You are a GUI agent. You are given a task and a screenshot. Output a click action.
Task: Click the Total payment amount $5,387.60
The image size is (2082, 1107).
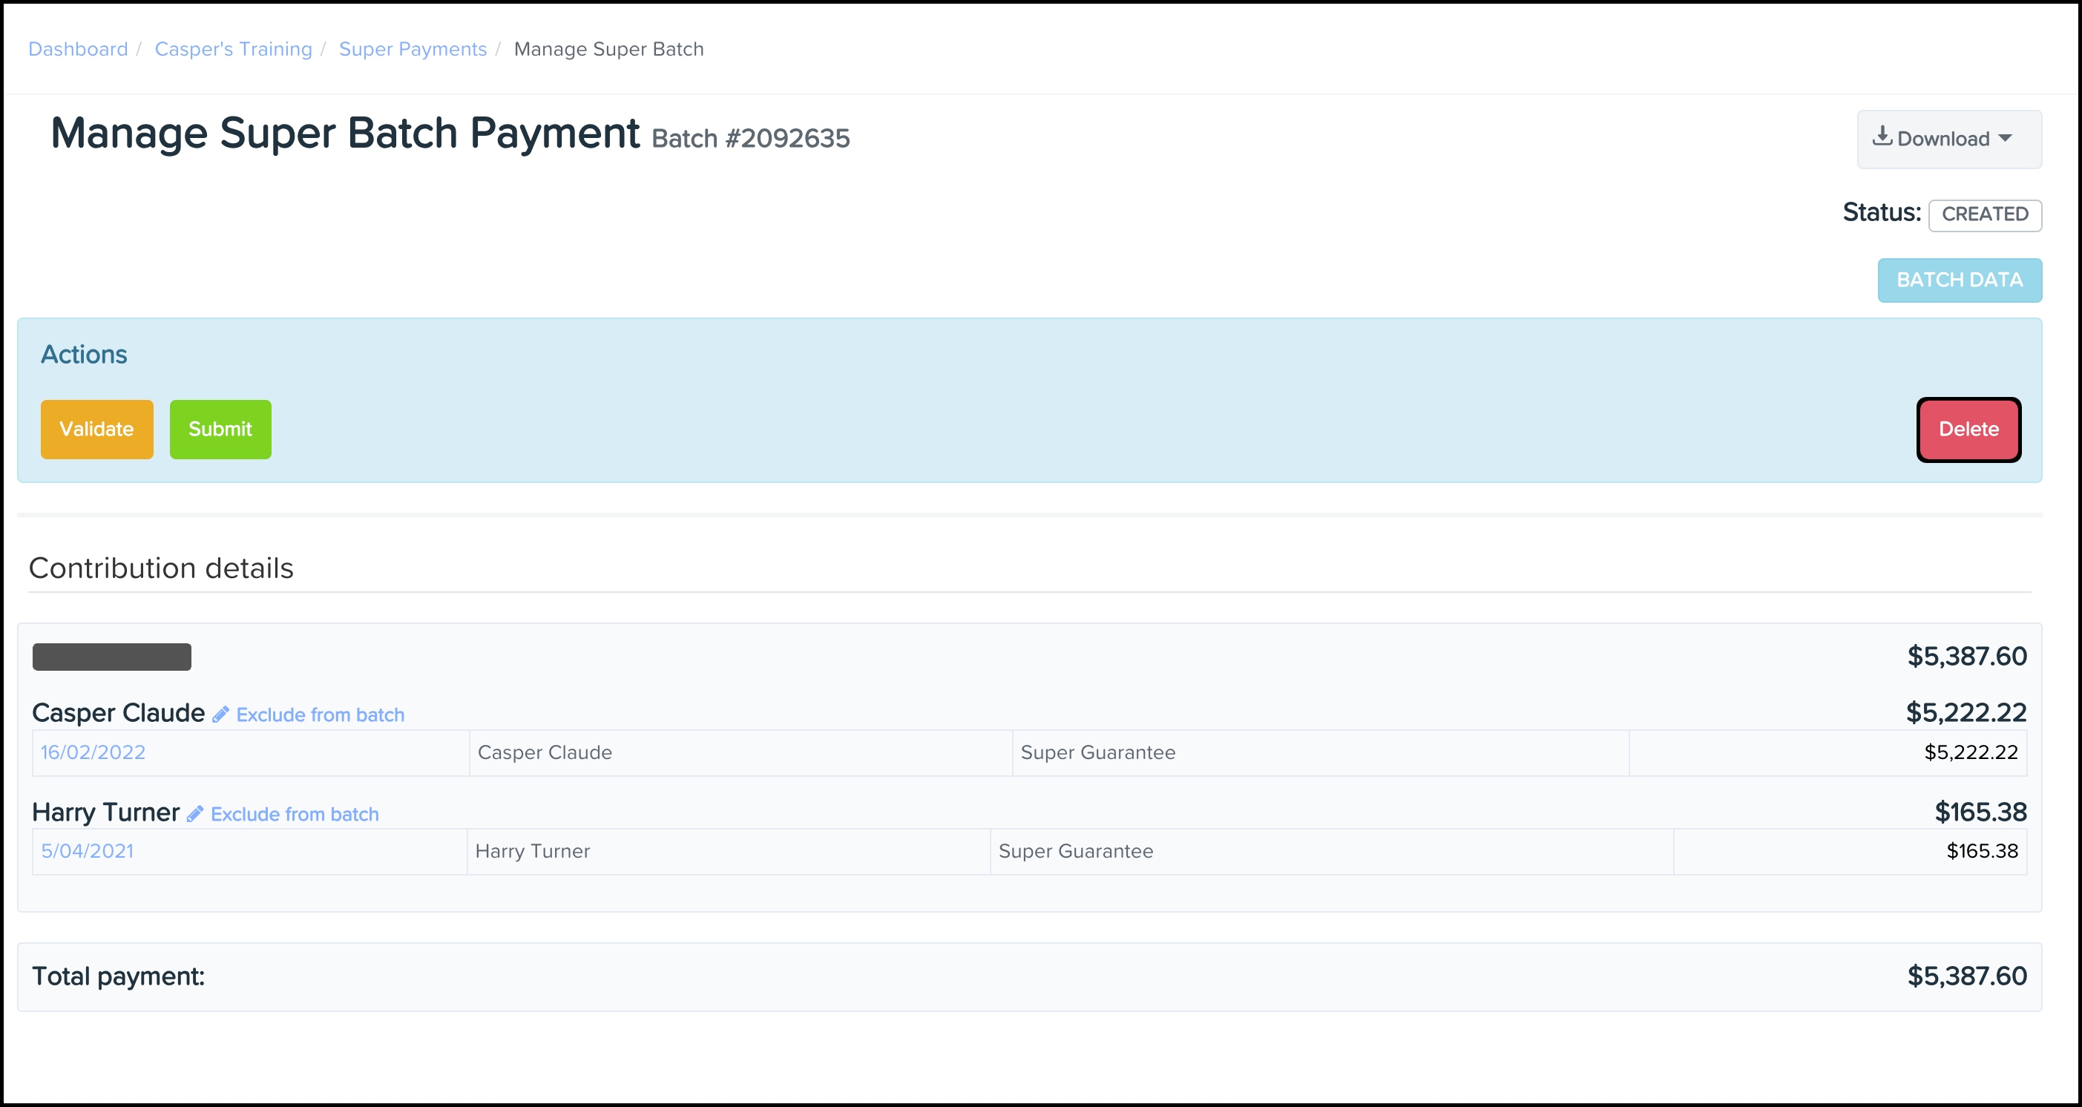click(x=1966, y=976)
